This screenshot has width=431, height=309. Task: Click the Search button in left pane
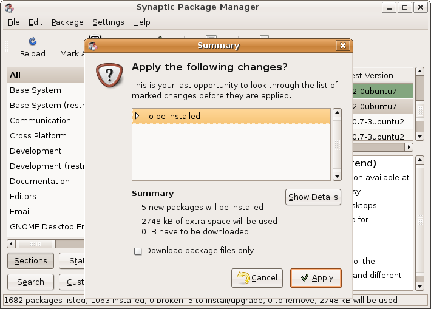pos(30,282)
